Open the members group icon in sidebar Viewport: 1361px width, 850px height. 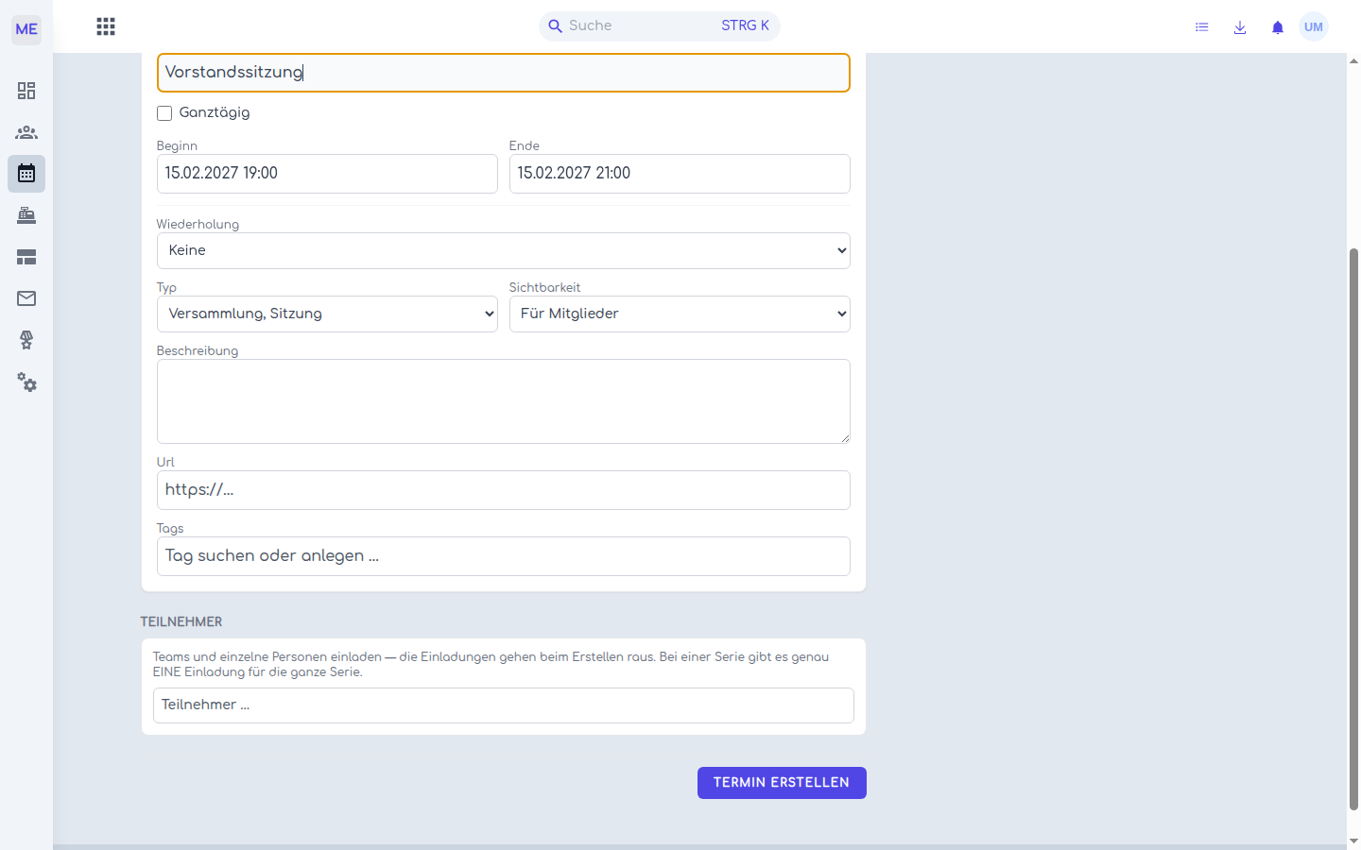[x=26, y=132]
